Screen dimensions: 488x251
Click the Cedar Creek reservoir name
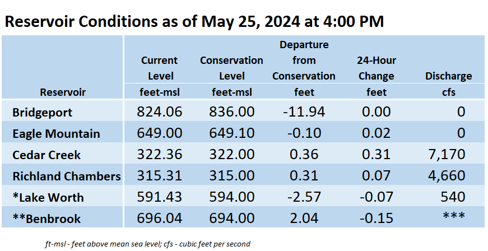click(x=47, y=155)
